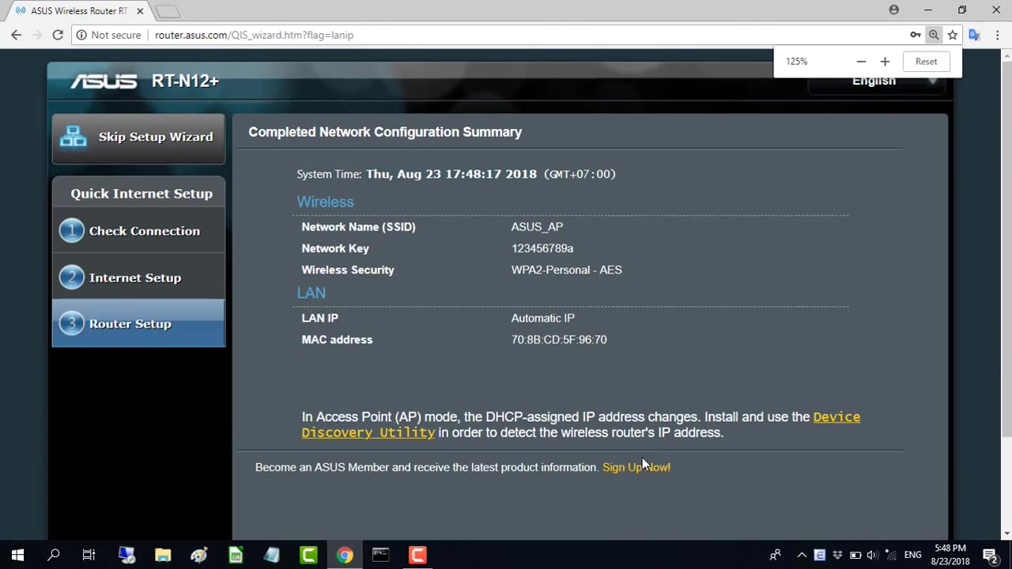
Task: Open the Command Prompt taskbar icon
Action: point(381,555)
